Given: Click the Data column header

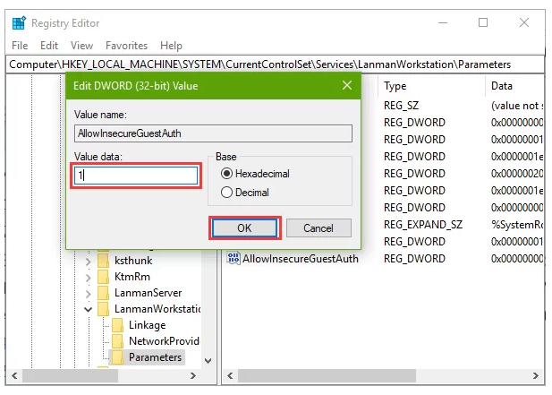Looking at the screenshot, I should 502,86.
